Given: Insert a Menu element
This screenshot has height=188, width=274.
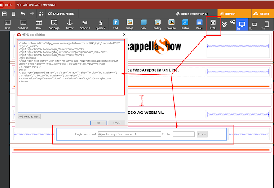Looking at the screenshot, I should tap(199, 24).
